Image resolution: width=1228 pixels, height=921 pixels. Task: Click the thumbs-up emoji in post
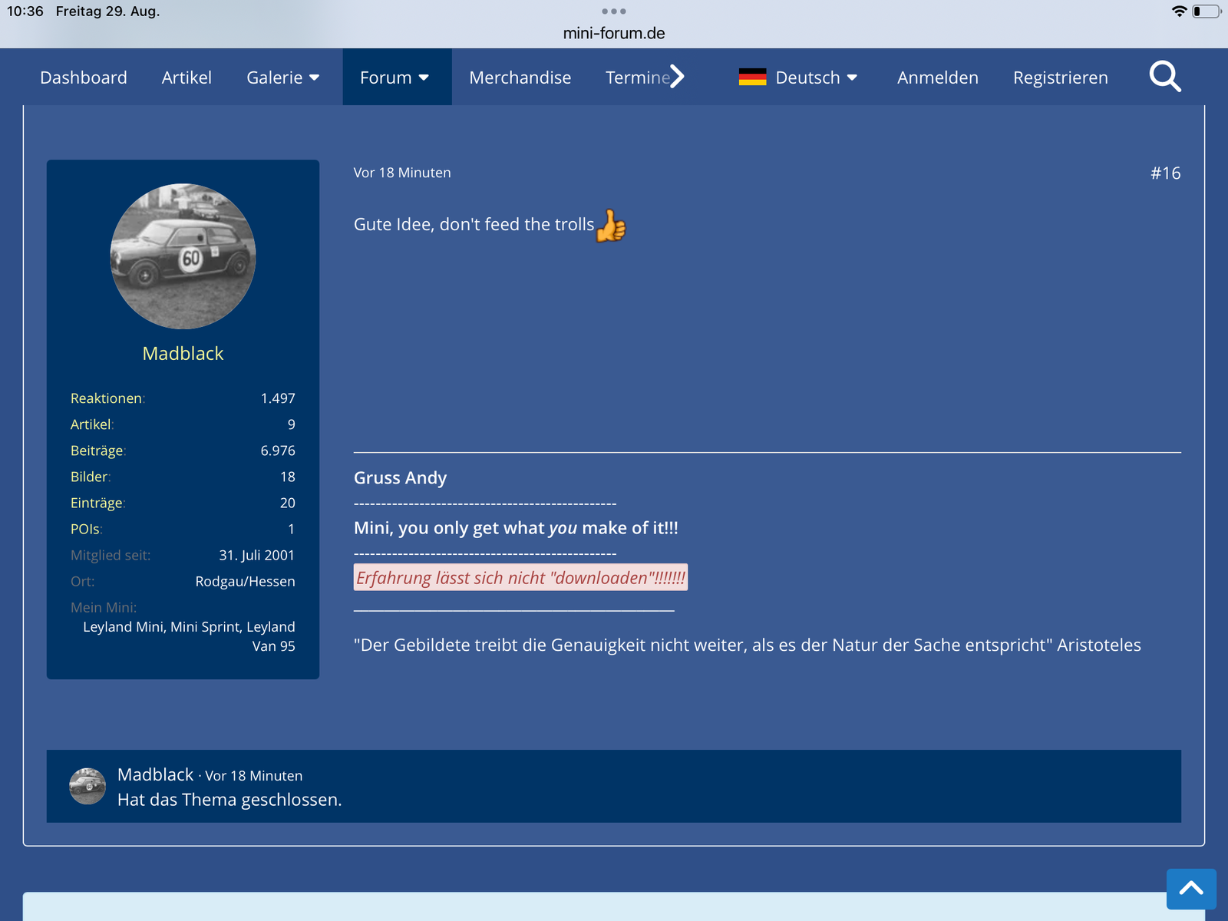[x=611, y=226]
